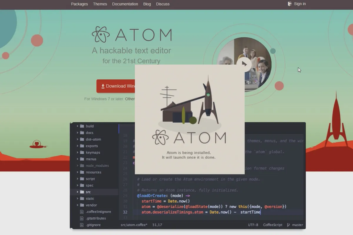Click the Date.now() call after startTime =

point(179,201)
